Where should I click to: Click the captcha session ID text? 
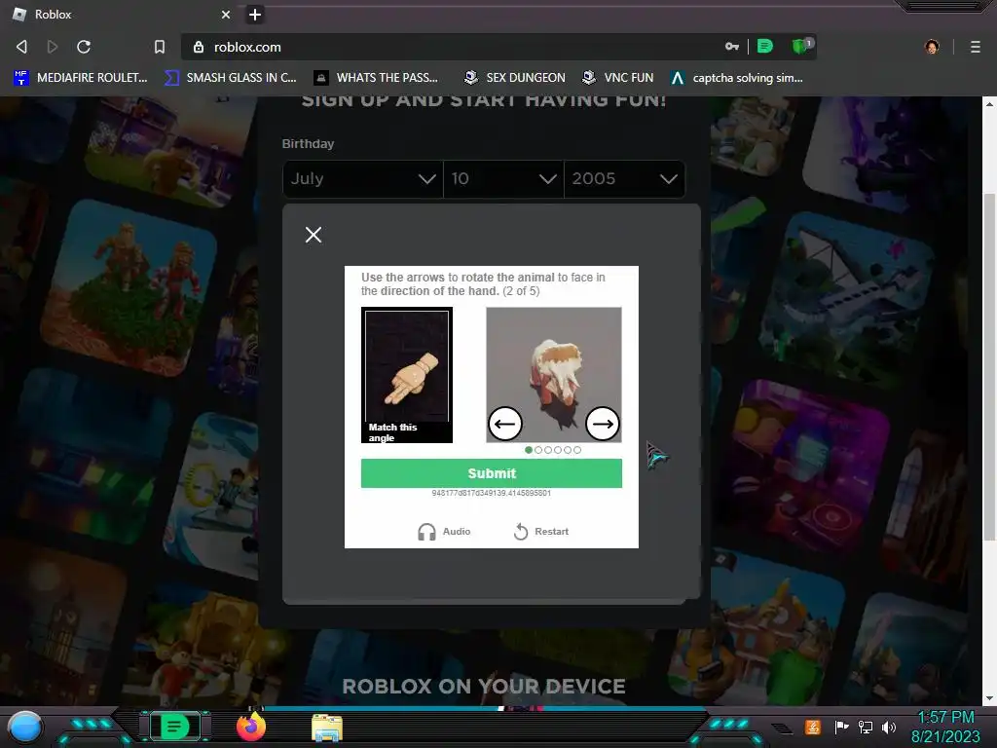click(x=492, y=493)
